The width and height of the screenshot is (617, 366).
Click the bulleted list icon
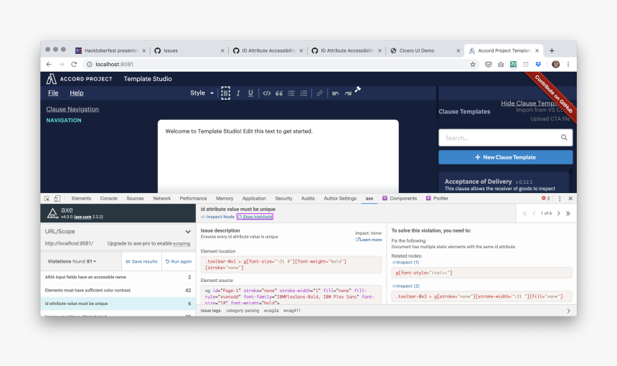tap(291, 93)
